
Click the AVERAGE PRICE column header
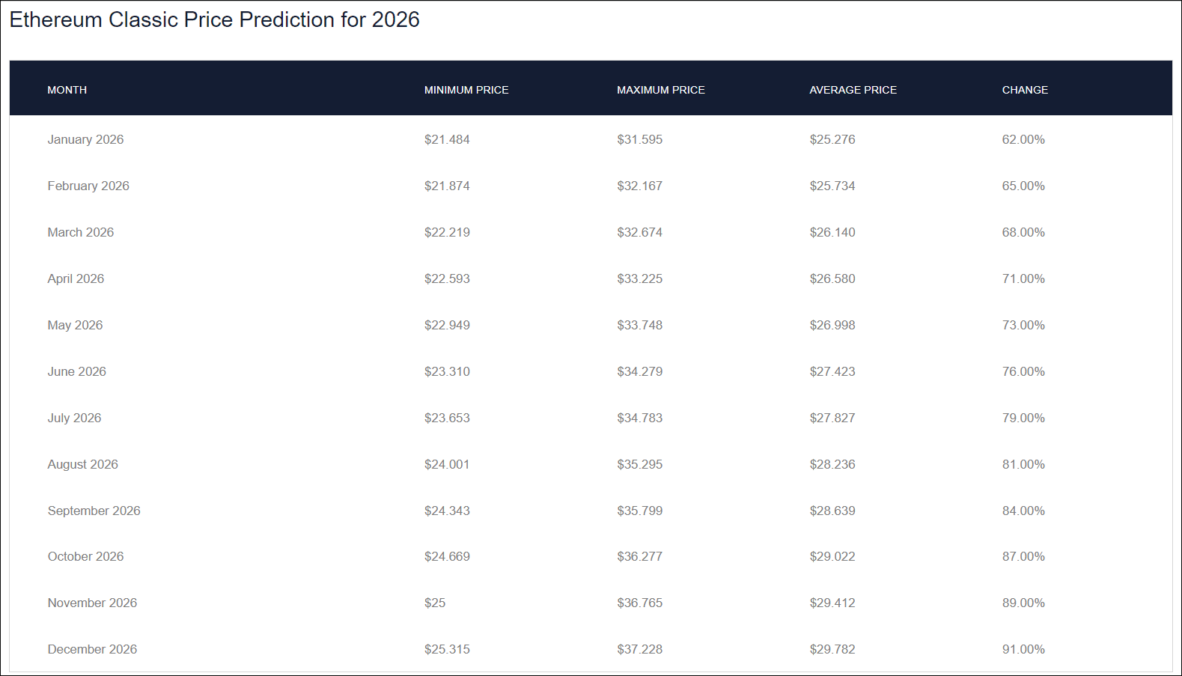point(853,90)
